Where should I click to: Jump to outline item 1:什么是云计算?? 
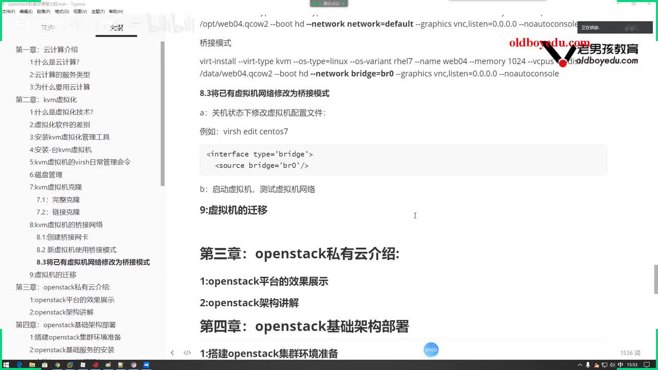[54, 62]
